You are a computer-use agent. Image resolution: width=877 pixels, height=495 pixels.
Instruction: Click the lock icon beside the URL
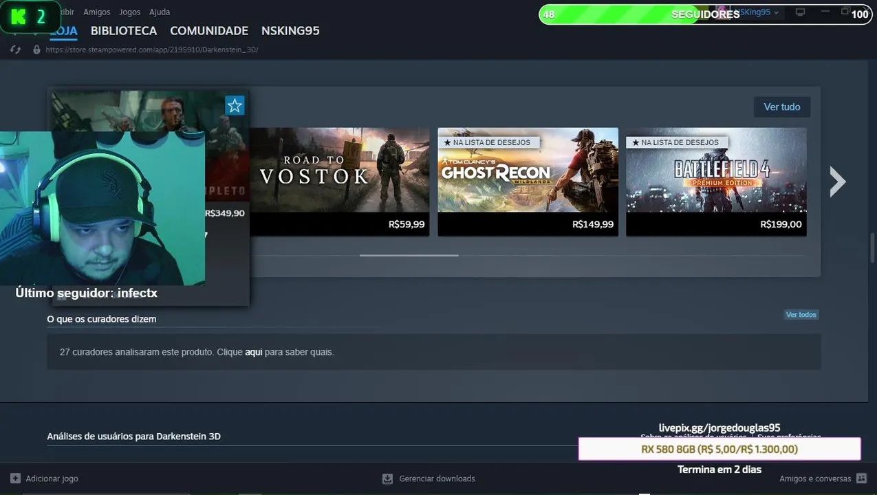click(36, 49)
